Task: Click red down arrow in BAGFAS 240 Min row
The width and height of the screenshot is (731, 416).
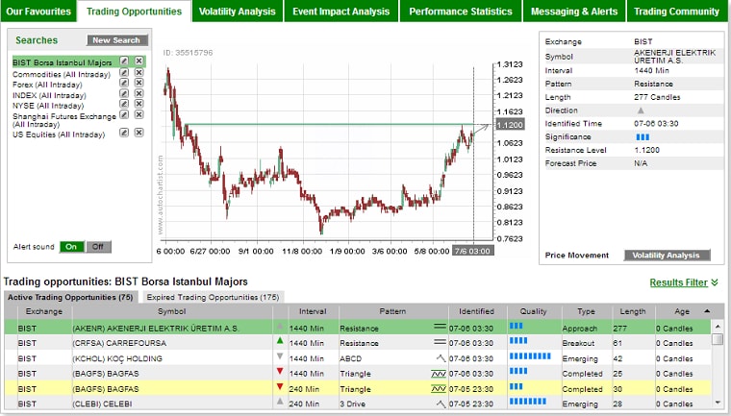Action: pos(280,386)
